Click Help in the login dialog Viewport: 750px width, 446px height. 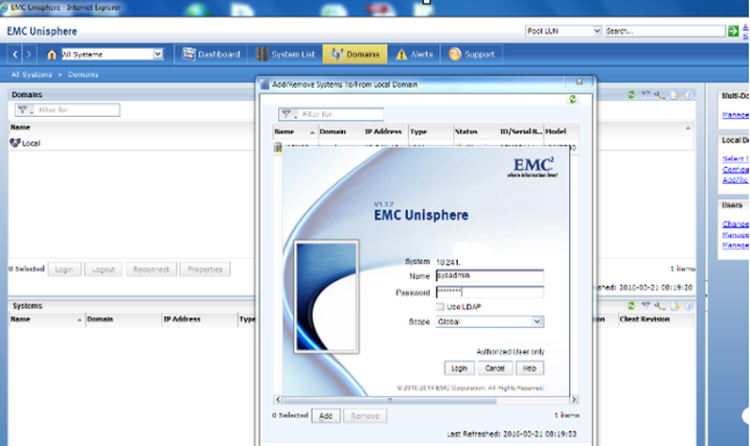[x=530, y=368]
